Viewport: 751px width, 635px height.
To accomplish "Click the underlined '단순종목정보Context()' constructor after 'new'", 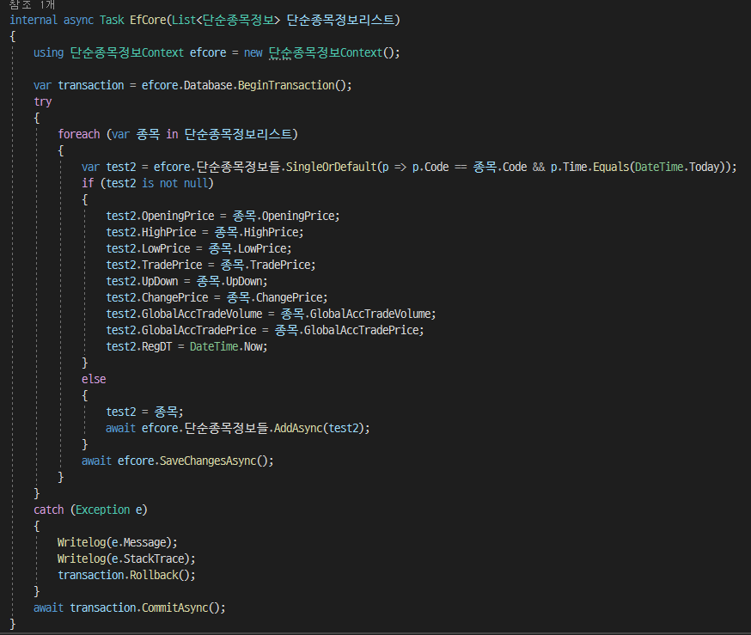I will coord(332,52).
